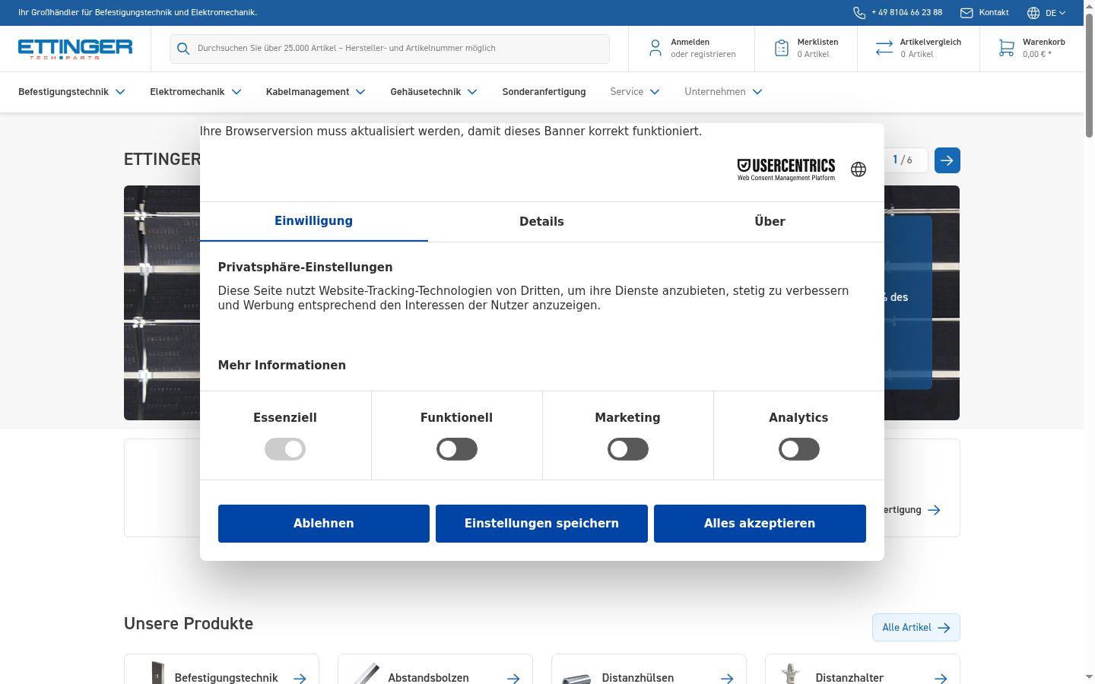
Task: Open the DE language dropdown
Action: point(1055,13)
